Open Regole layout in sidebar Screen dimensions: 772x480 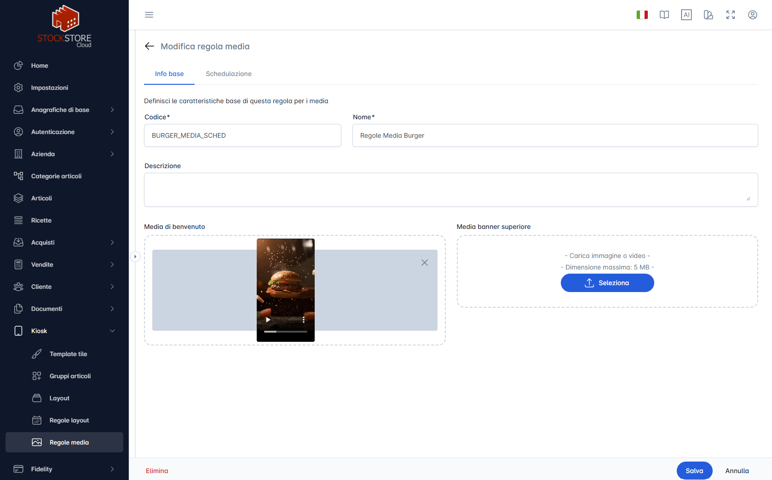69,420
